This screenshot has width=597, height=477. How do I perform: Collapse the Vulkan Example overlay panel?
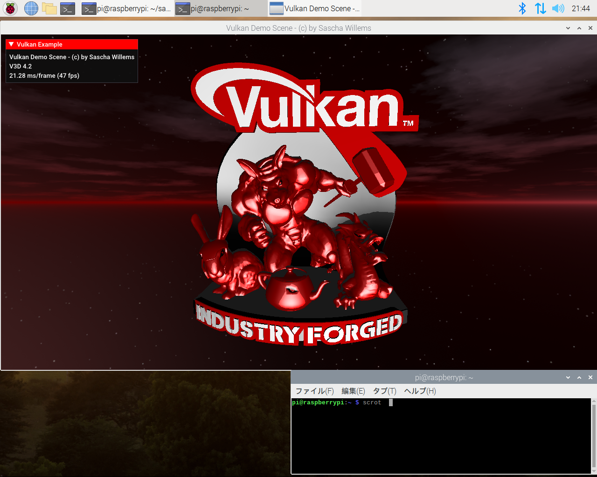pos(11,44)
